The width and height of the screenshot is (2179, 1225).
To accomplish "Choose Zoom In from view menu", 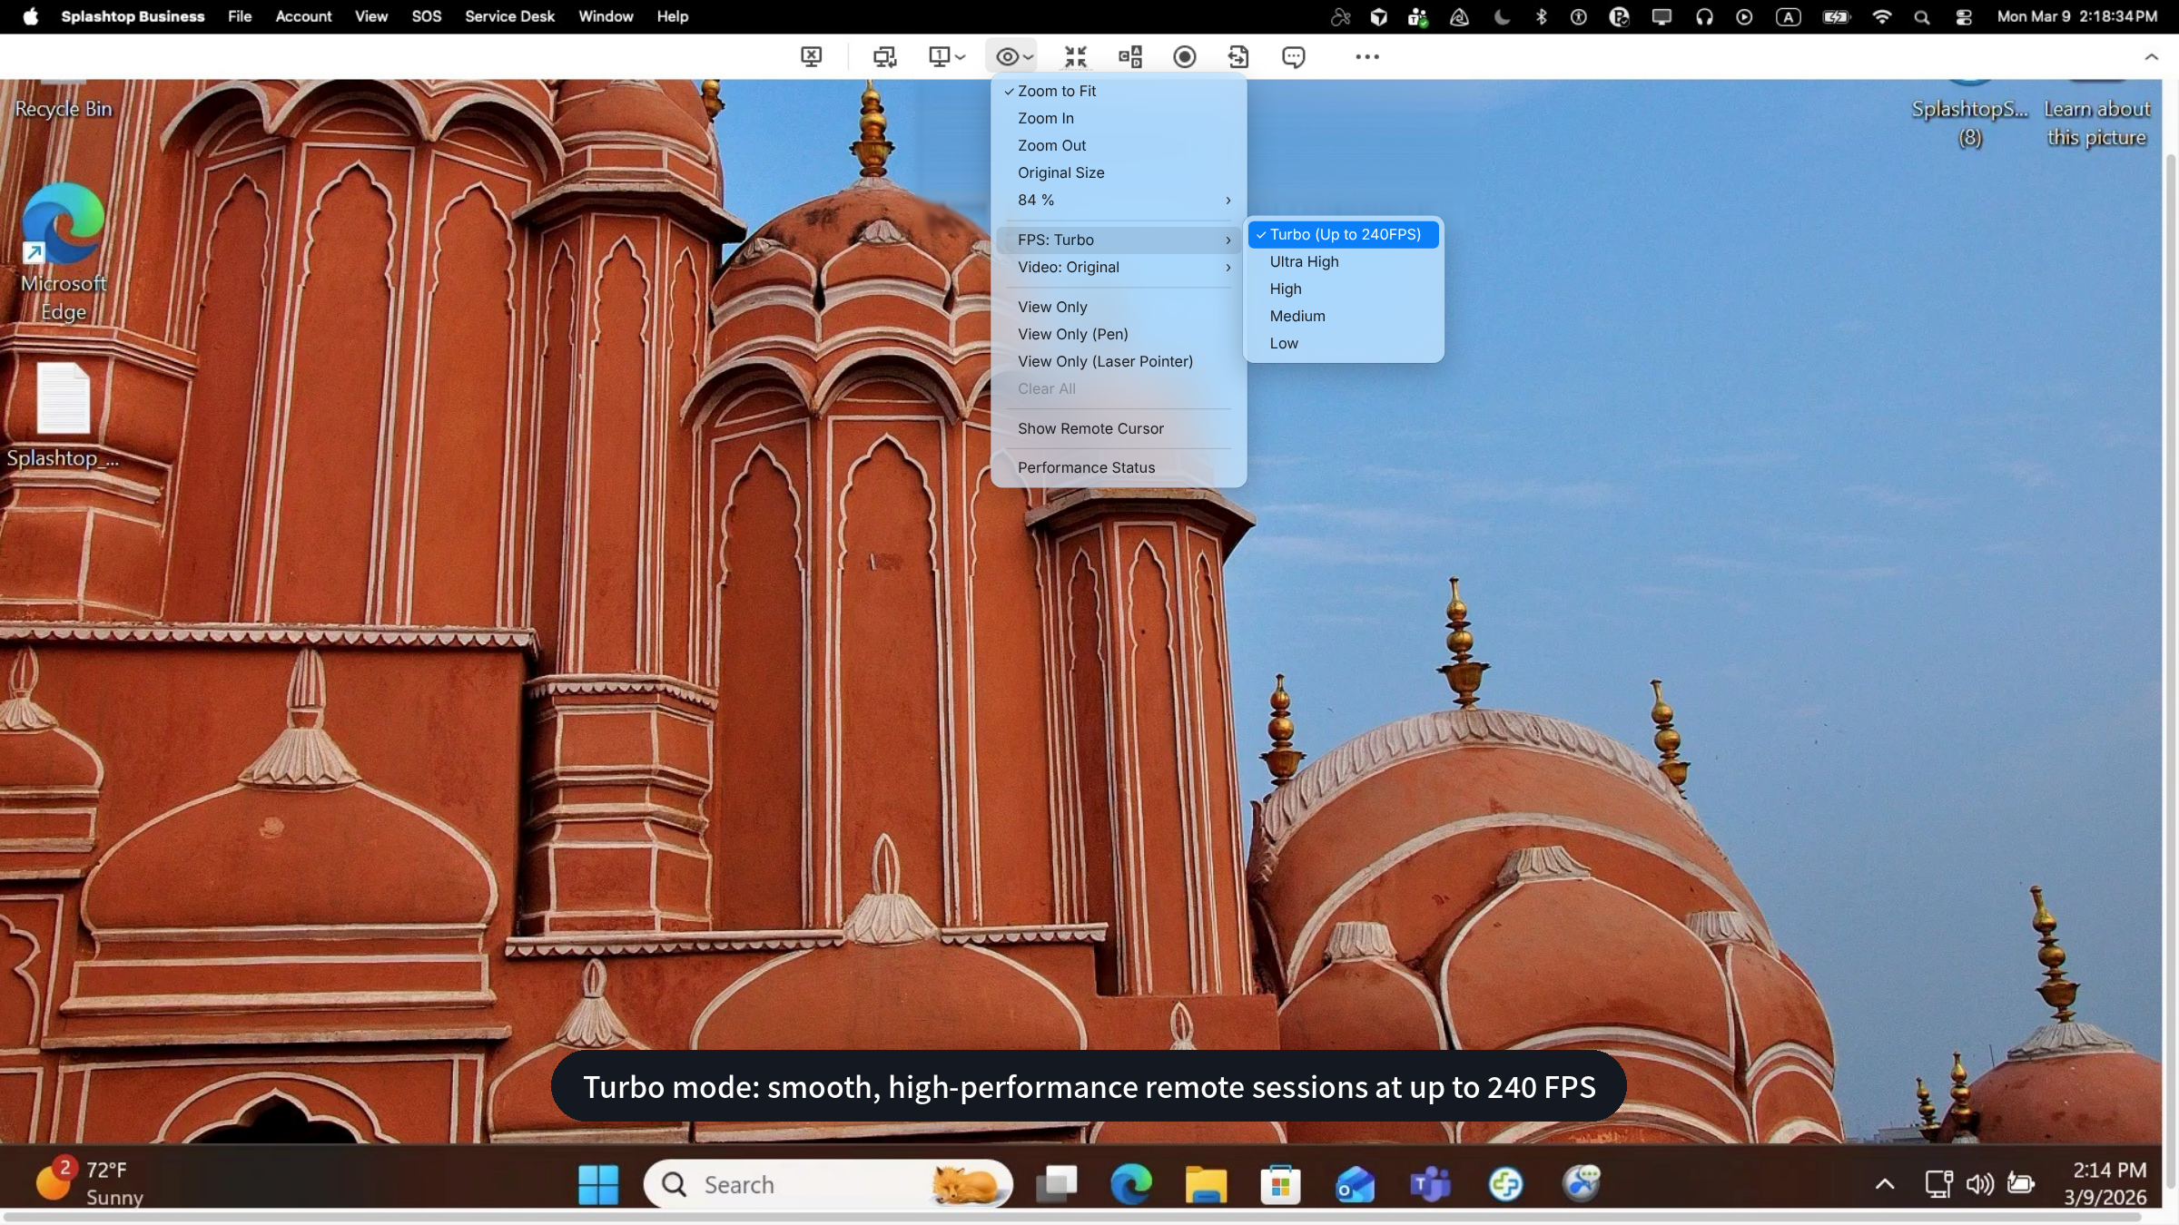I will click(1119, 118).
